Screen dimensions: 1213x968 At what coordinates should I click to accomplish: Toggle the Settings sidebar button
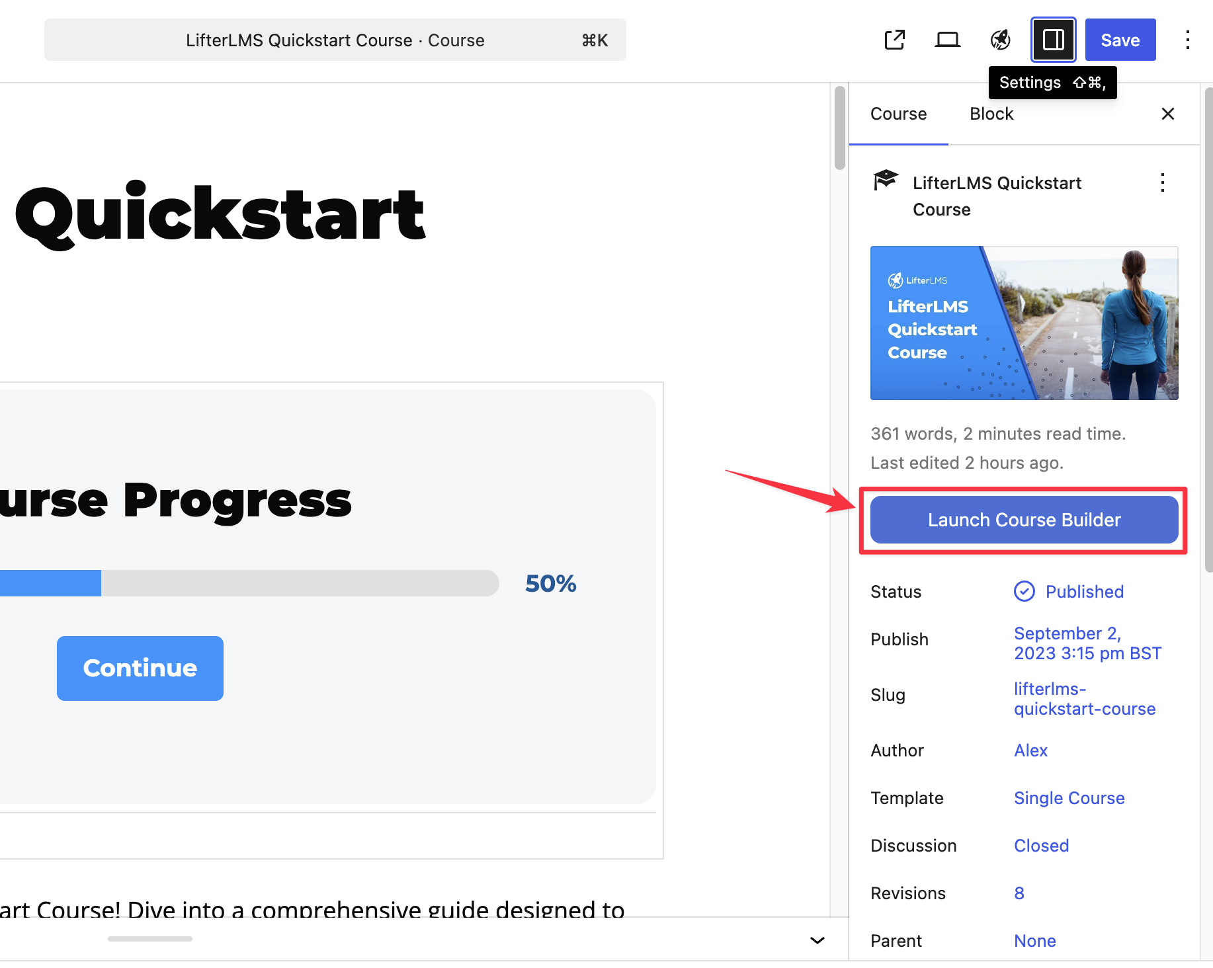(1053, 40)
